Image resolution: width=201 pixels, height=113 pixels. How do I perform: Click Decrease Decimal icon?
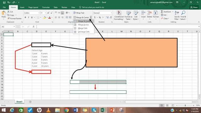(111, 18)
